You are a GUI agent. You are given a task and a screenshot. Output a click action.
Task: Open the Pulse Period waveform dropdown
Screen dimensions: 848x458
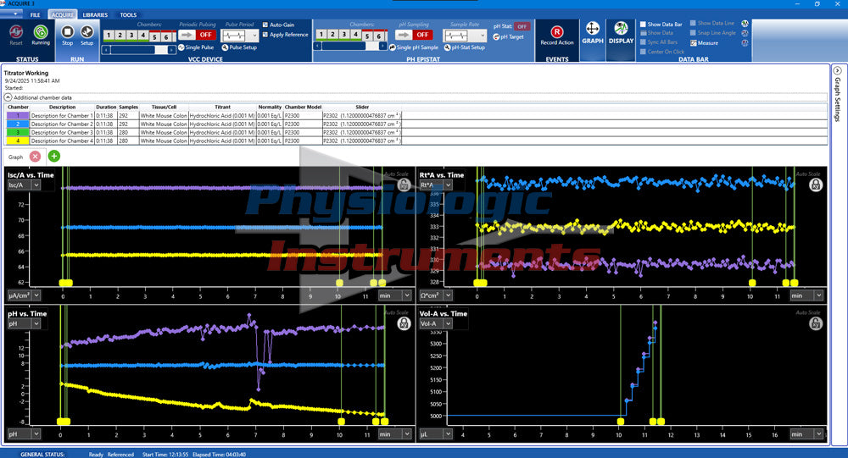point(254,36)
